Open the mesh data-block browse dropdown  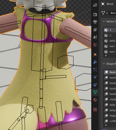click(x=105, y=13)
